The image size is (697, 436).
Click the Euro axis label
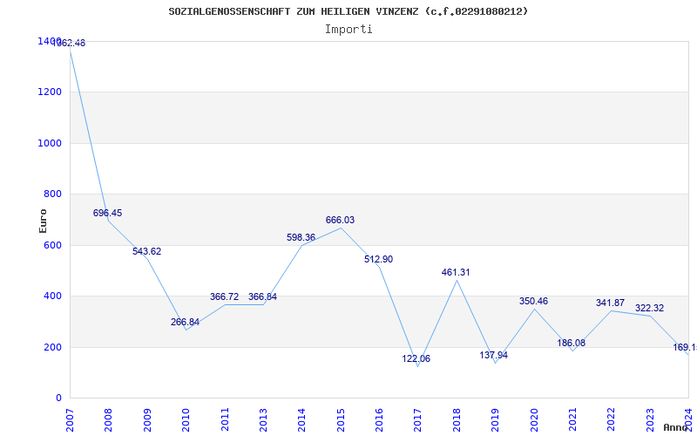click(43, 221)
